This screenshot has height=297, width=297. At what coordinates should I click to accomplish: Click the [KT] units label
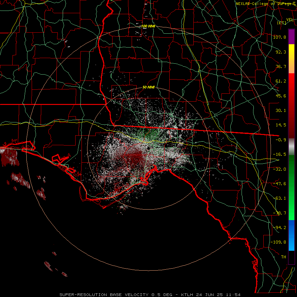pyautogui.click(x=282, y=23)
